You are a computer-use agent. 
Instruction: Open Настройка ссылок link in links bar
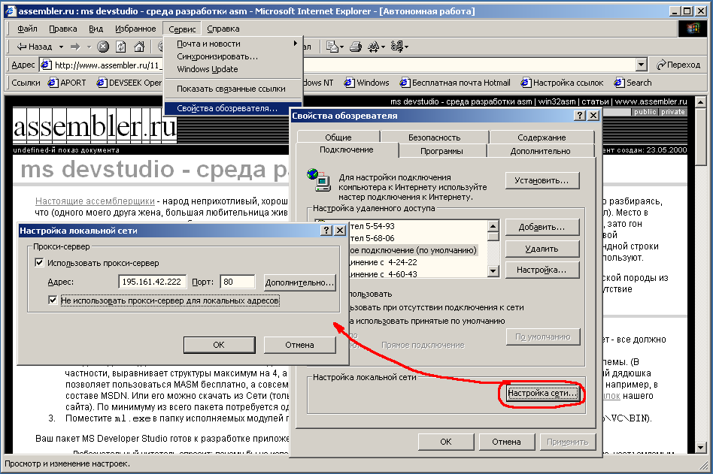[x=562, y=83]
